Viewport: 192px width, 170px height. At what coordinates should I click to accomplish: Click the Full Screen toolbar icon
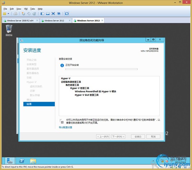53,14
